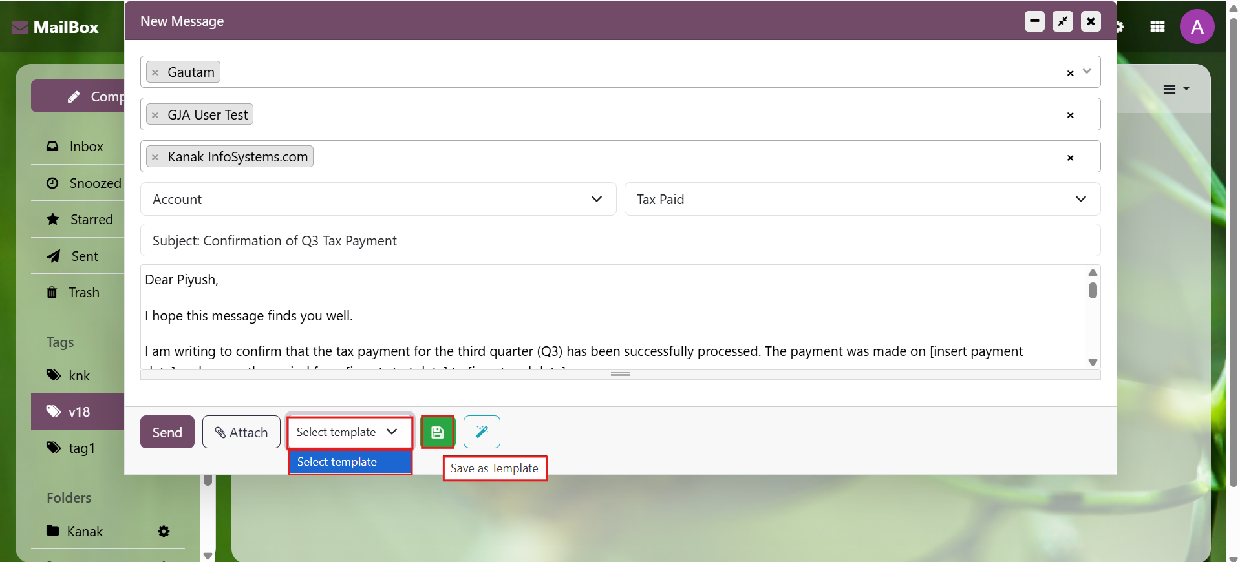Click the magic wand icon button

pyautogui.click(x=482, y=432)
